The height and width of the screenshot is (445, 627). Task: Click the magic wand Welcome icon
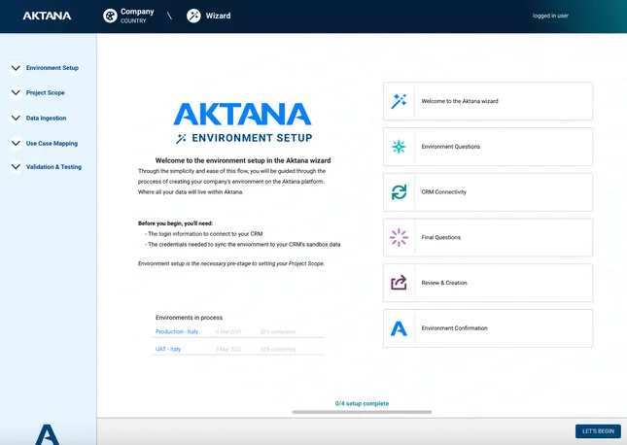(x=399, y=101)
